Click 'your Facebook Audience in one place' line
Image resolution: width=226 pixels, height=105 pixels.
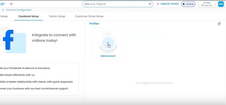pos(25,68)
